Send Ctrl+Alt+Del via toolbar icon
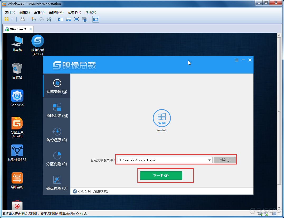284x218 pixels. [x=22, y=19]
